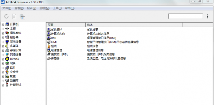This screenshot has height=105, width=214.
Task: Click the 多媒体 speaker icon in tree
Action: coord(7,46)
